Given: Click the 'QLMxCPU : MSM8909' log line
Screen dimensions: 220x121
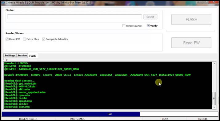Looking at the screenshot, I should [18, 66].
